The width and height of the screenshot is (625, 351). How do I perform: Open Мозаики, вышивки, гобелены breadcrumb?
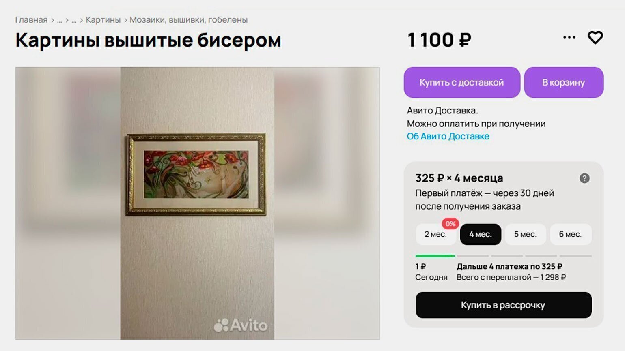tap(188, 20)
